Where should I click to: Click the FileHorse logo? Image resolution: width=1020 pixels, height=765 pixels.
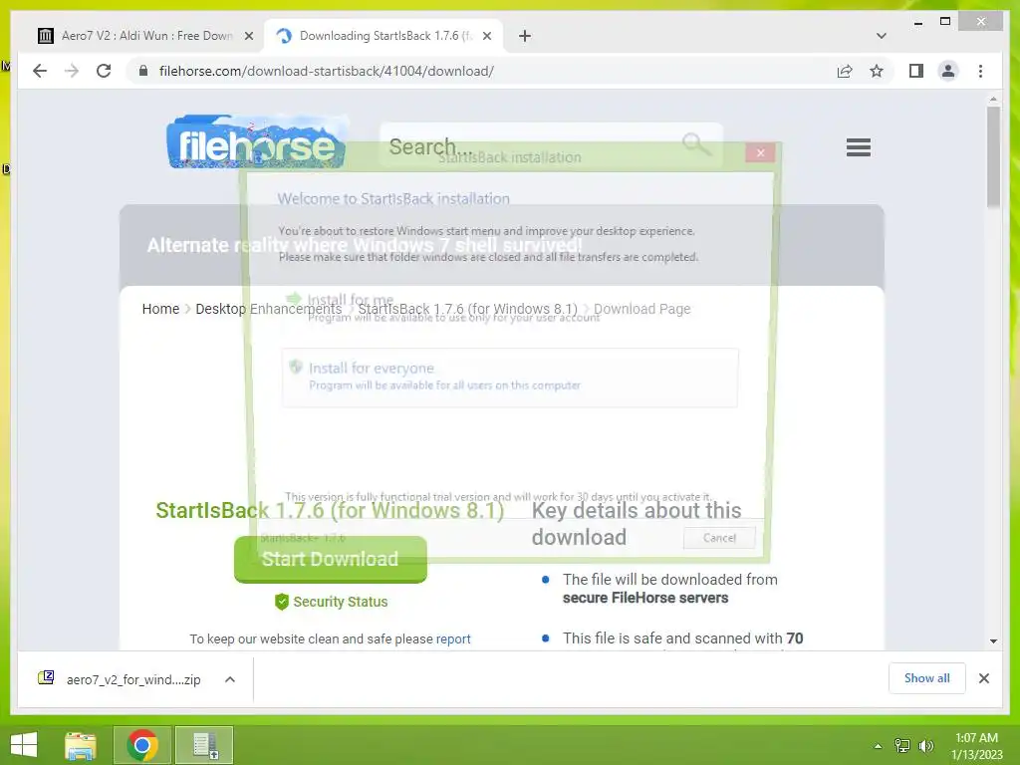[256, 142]
